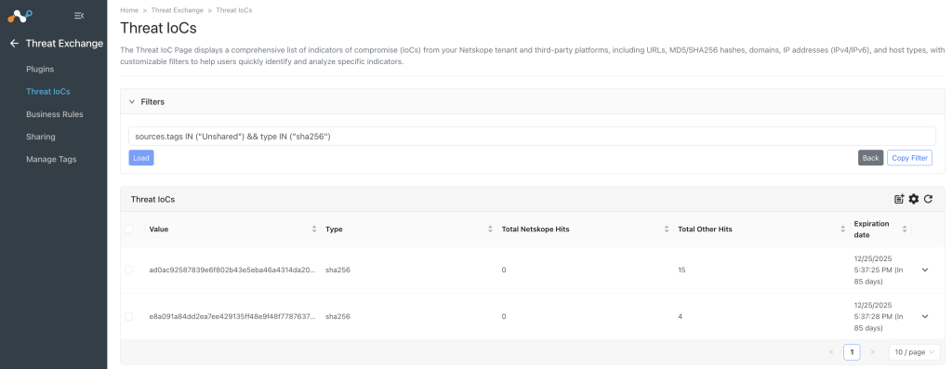The width and height of the screenshot is (952, 369).
Task: Open table settings gear icon
Action: point(914,199)
